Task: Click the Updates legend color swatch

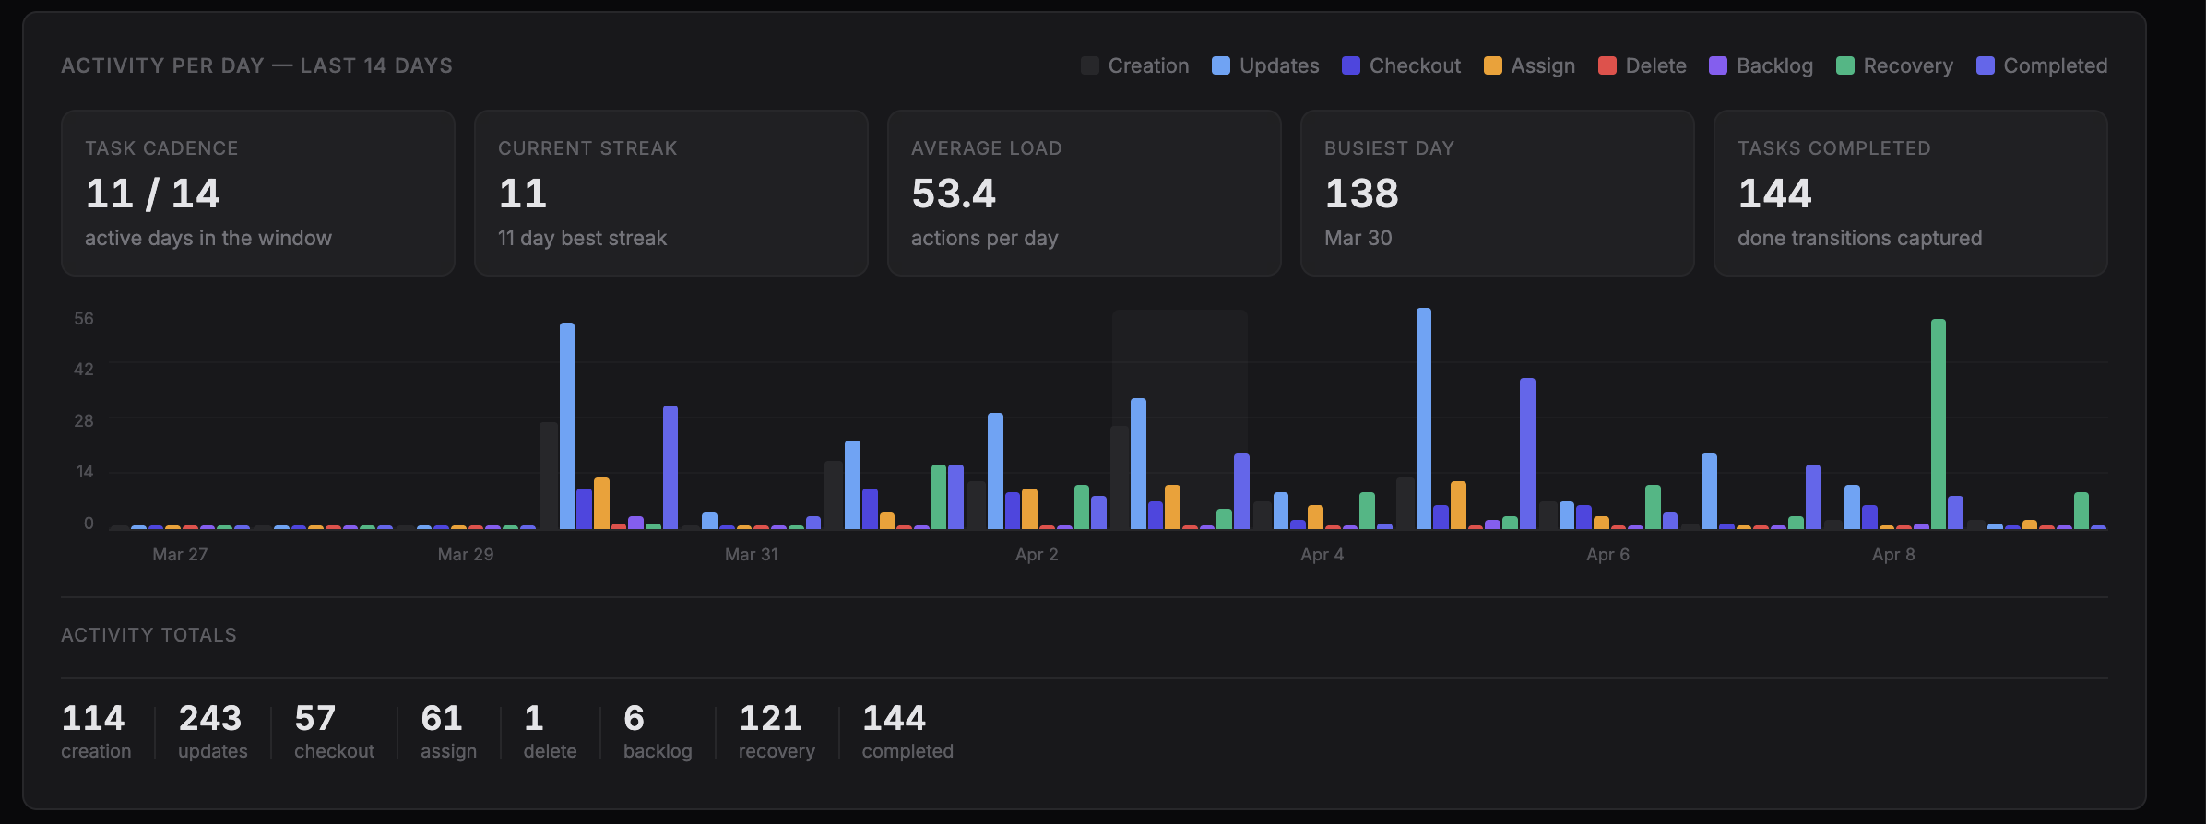Action: tap(1221, 65)
